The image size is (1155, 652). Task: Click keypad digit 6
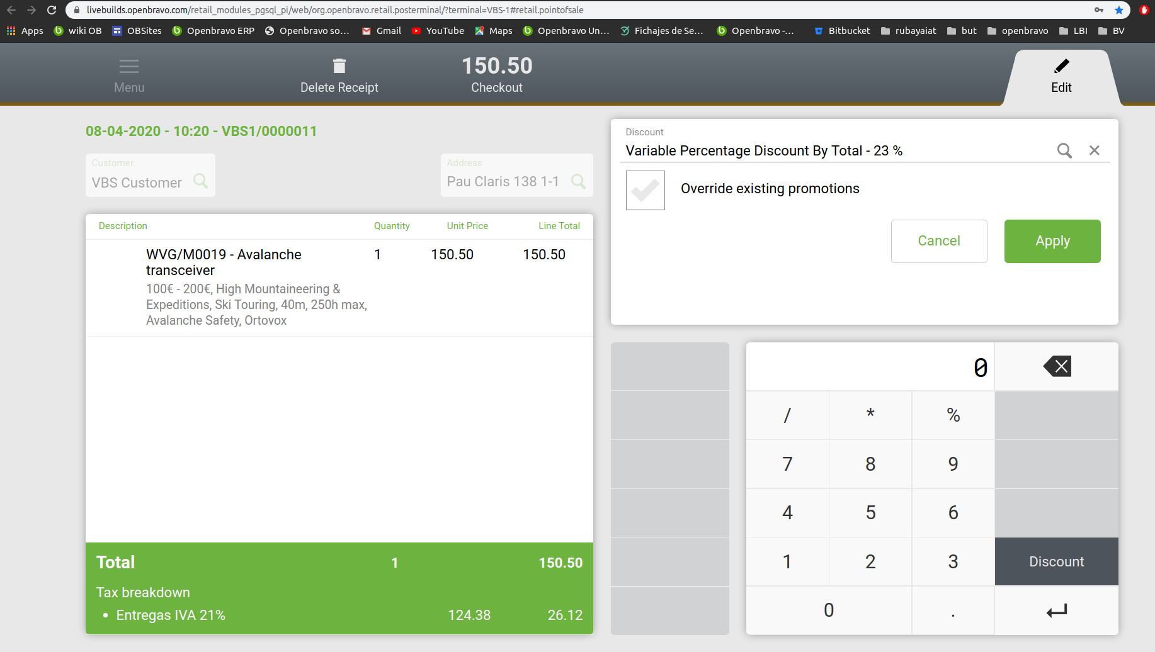pyautogui.click(x=953, y=512)
